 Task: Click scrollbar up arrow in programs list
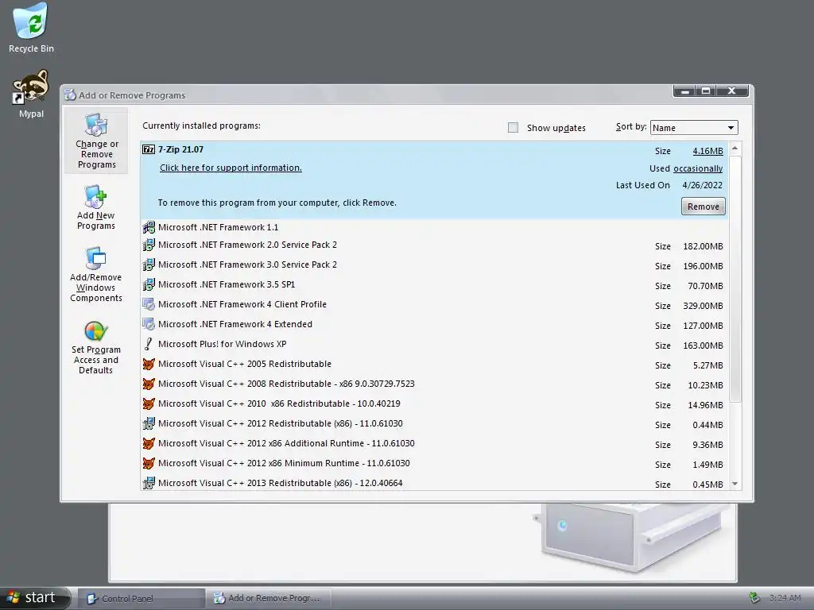point(735,149)
